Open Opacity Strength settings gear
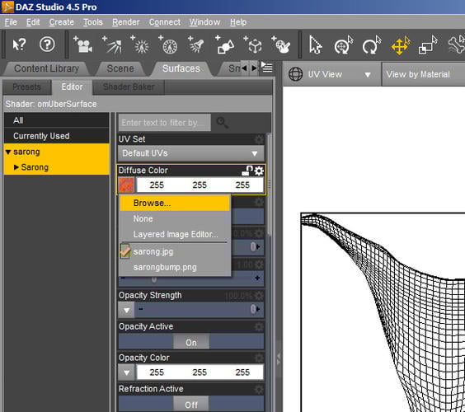The width and height of the screenshot is (465, 412). pos(259,296)
